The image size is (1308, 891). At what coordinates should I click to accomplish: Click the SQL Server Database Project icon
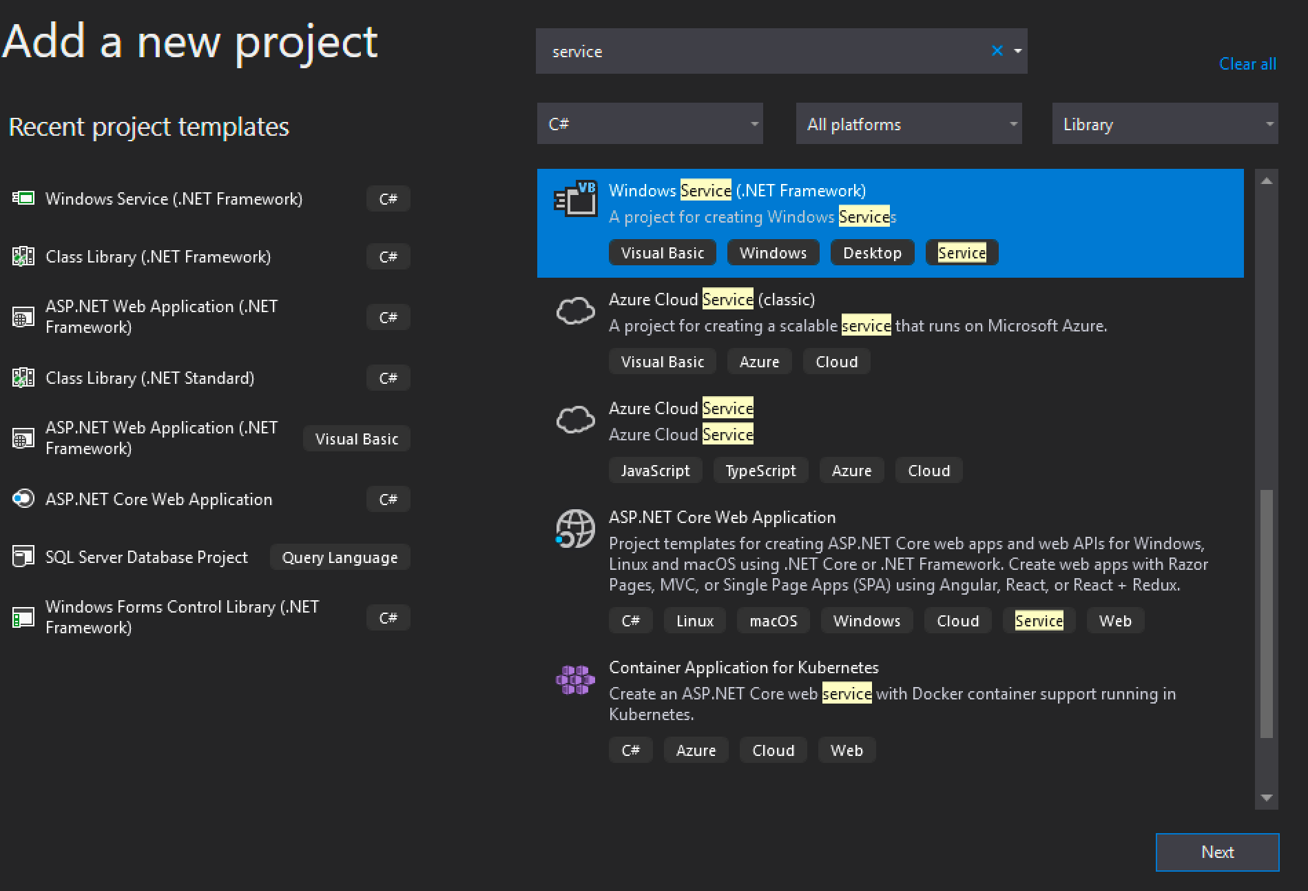tap(23, 556)
